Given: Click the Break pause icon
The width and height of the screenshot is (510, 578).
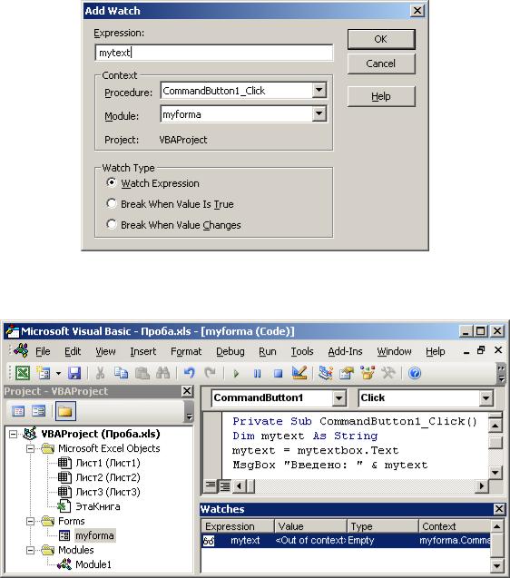Looking at the screenshot, I should pyautogui.click(x=257, y=374).
